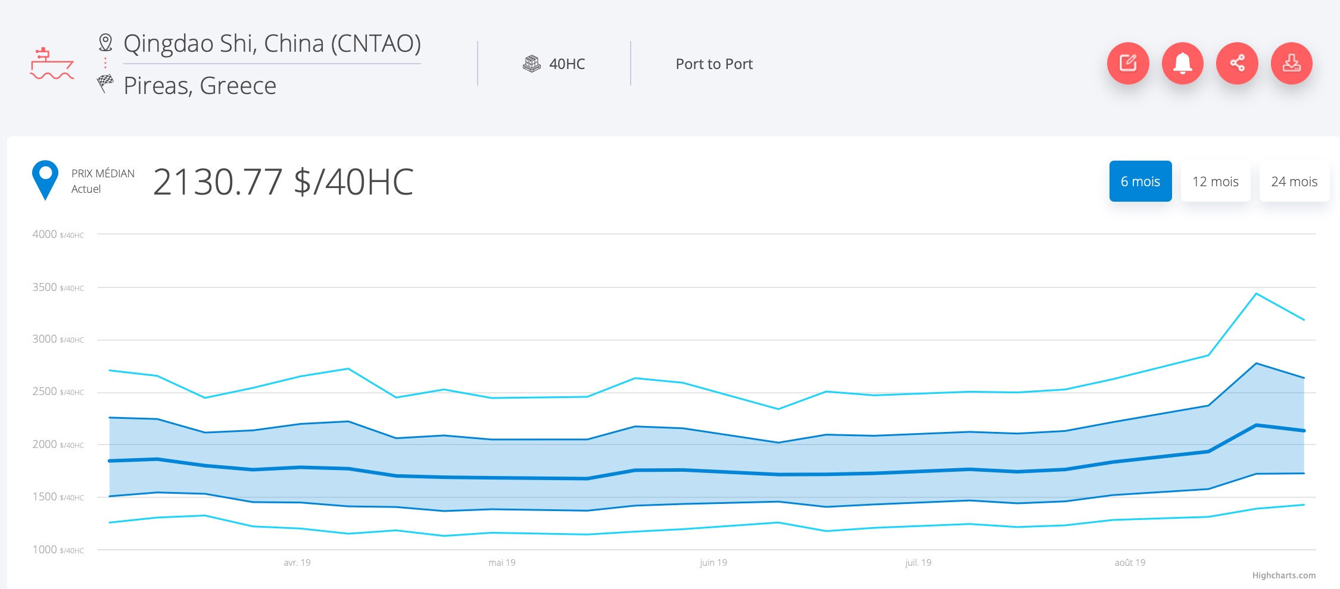Switch to the 24 mois range
This screenshot has height=589, width=1340.
pyautogui.click(x=1294, y=181)
